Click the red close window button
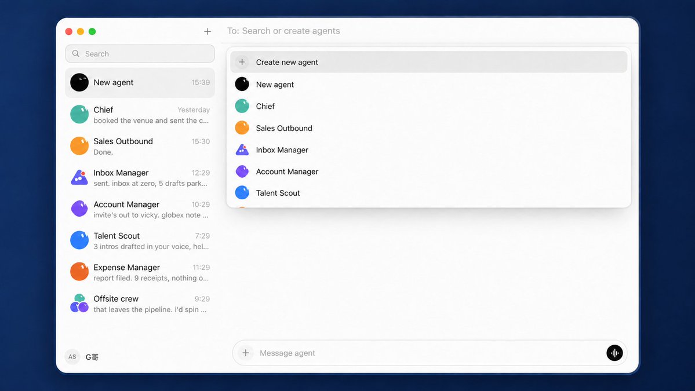Screen dimensions: 695x391 click(x=69, y=31)
